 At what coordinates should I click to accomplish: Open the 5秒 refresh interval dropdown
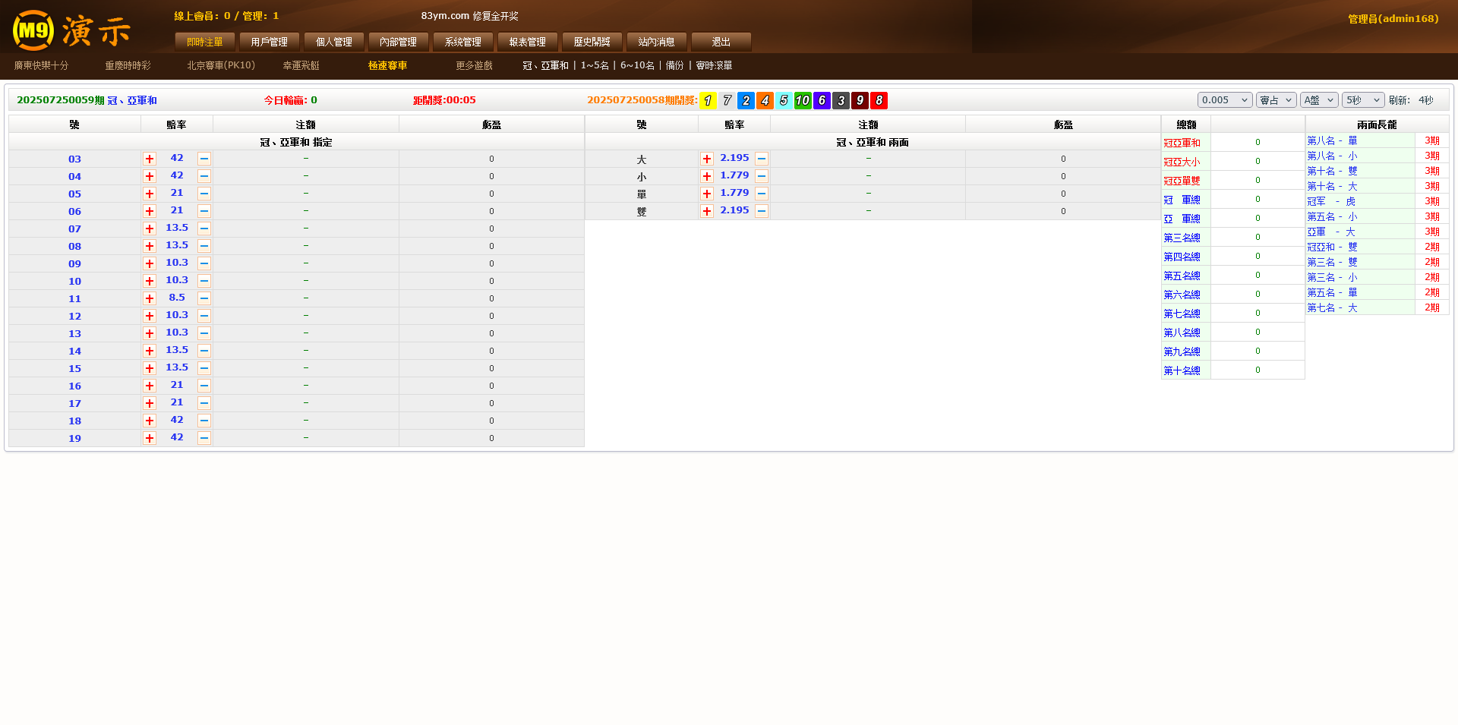tap(1362, 100)
